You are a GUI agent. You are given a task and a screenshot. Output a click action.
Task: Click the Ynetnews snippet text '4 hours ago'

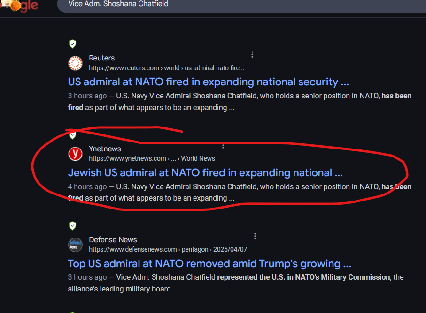87,186
